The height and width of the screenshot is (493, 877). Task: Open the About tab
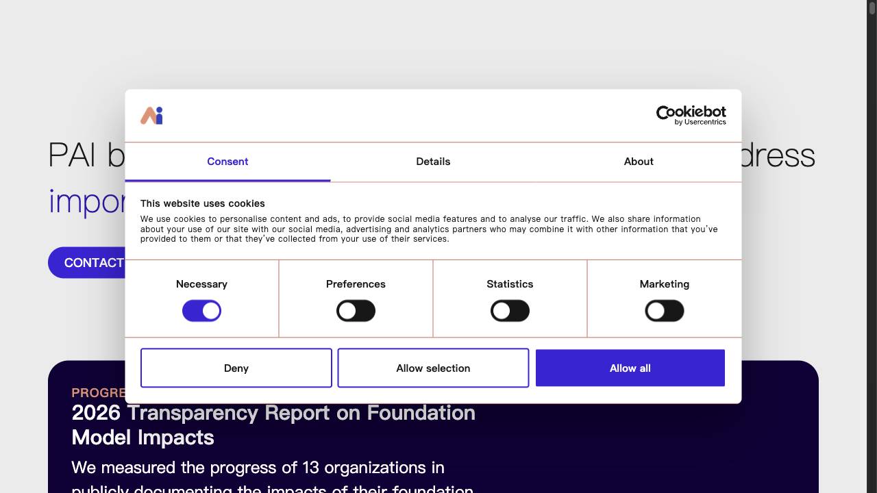pos(639,162)
